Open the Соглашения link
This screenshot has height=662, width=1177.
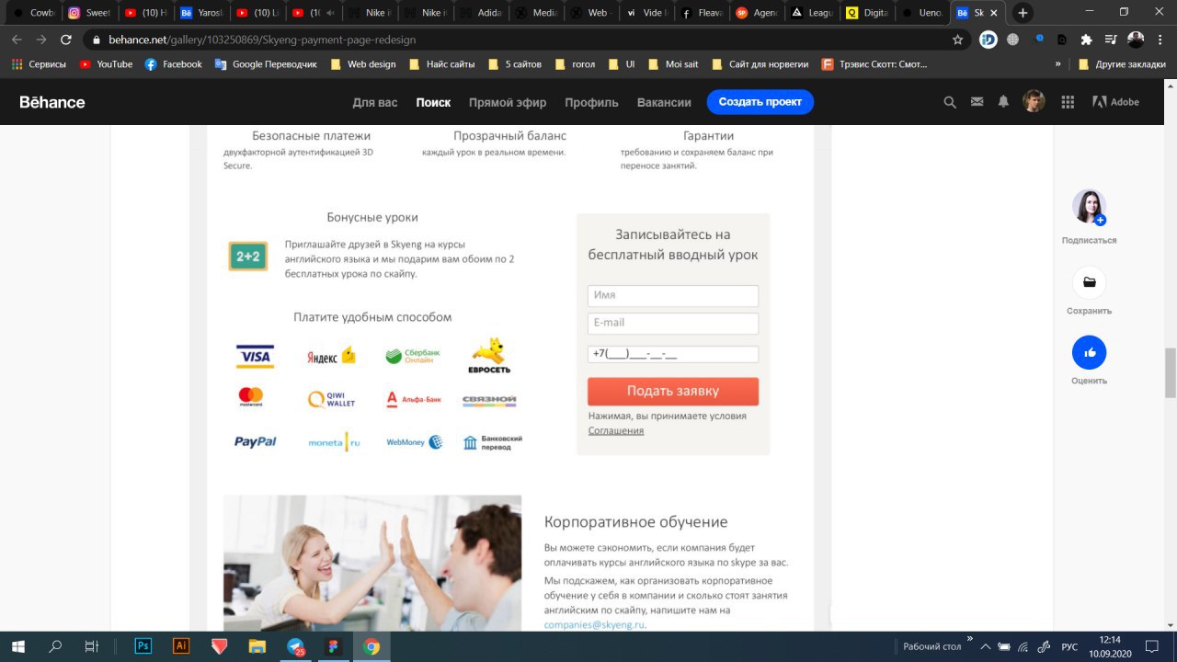(616, 430)
